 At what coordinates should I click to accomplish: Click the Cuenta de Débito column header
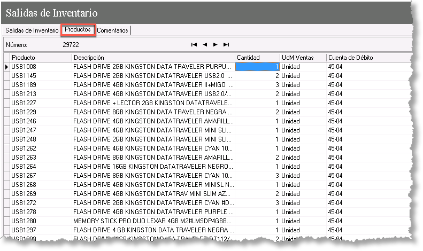pos(369,58)
